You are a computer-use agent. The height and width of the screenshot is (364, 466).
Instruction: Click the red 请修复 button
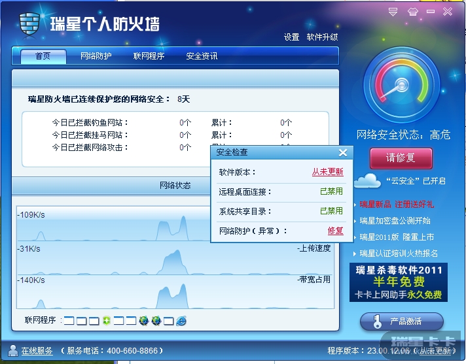[x=401, y=158]
